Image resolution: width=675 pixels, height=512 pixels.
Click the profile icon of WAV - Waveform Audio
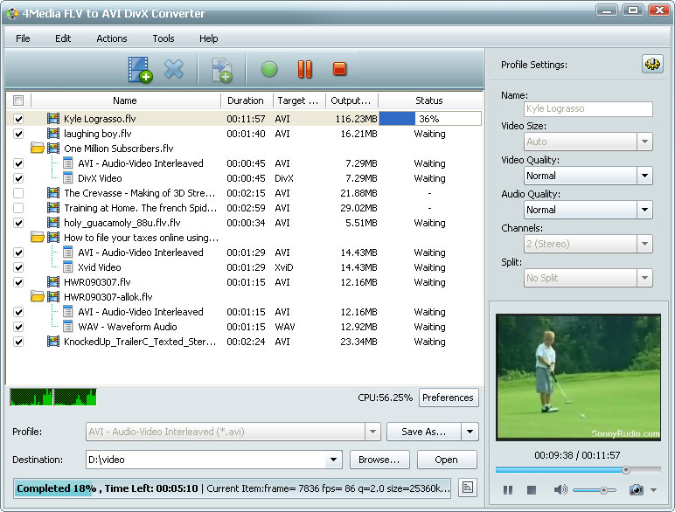coord(67,326)
